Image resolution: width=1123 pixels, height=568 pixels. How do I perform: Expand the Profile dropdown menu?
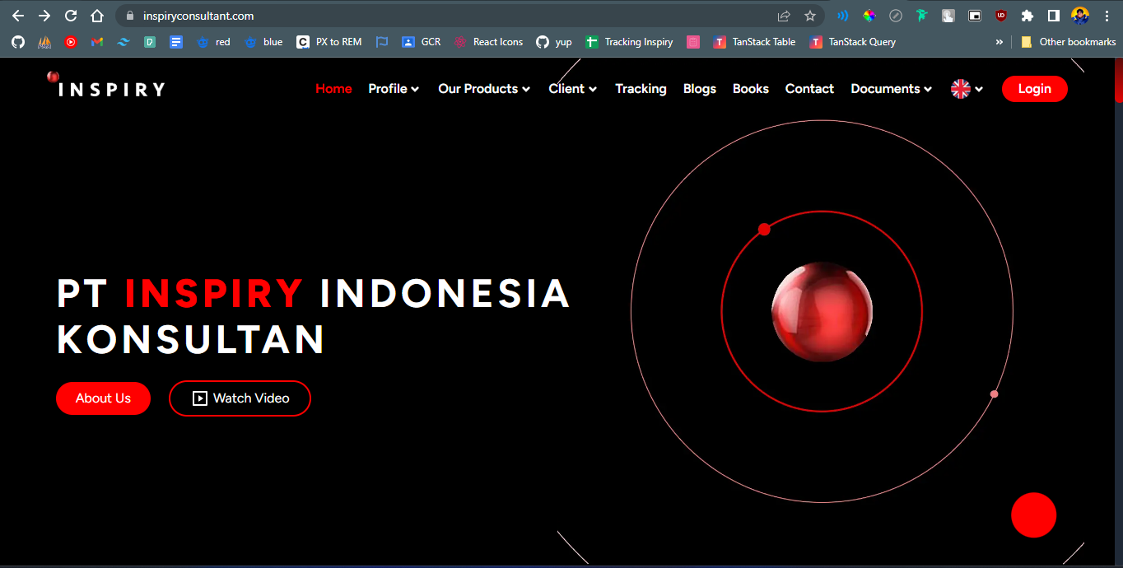click(394, 89)
